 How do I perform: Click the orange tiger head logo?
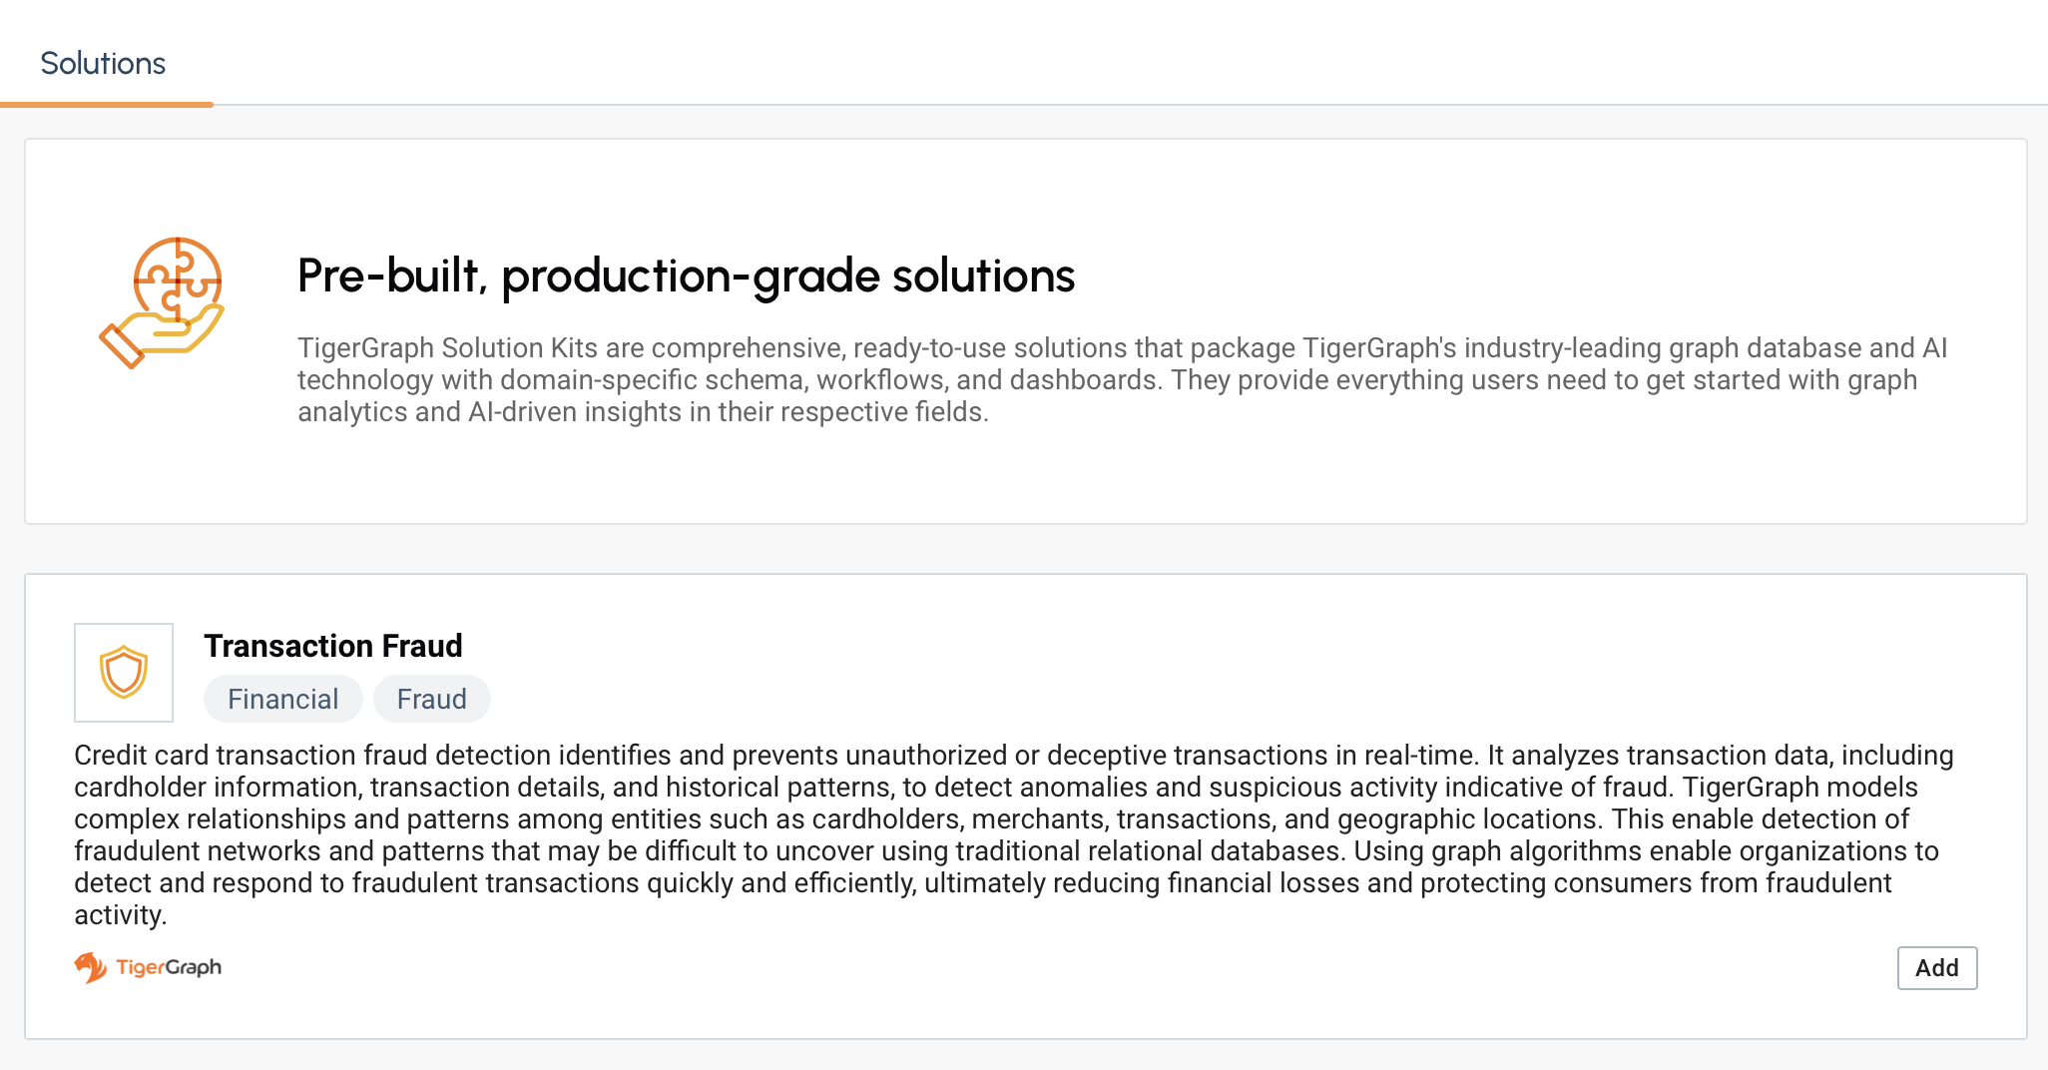[90, 967]
